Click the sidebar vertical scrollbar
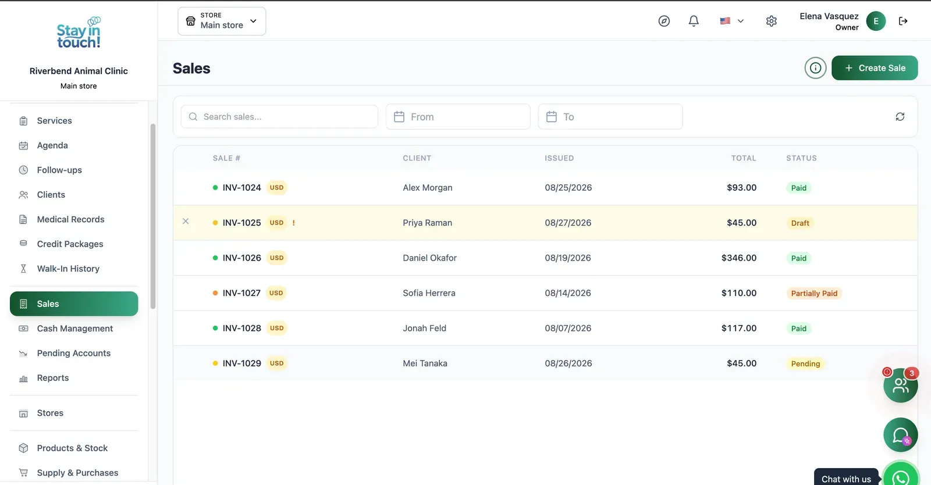 click(153, 216)
